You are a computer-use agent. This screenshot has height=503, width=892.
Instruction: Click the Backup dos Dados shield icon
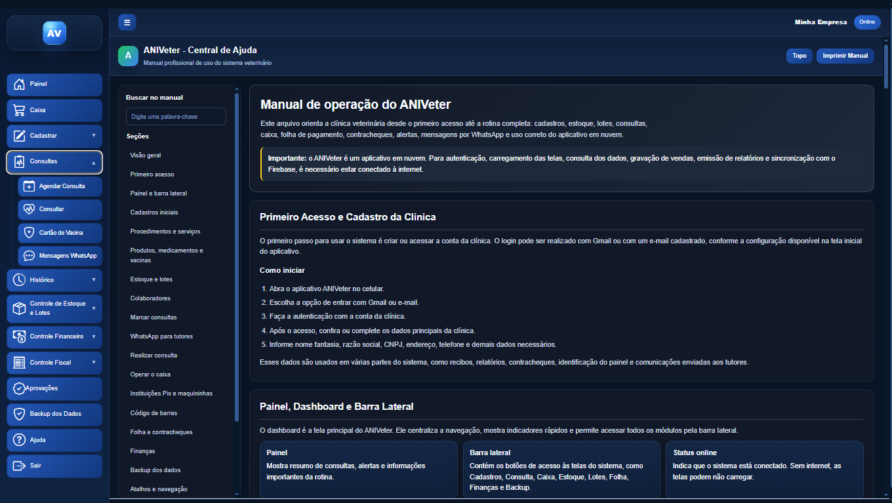pos(19,414)
